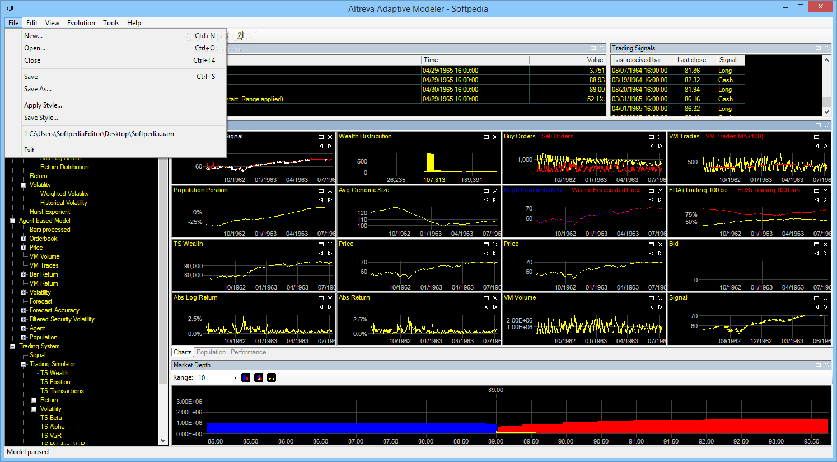The height and width of the screenshot is (462, 837).
Task: Expand the Price tree node
Action: 23,248
